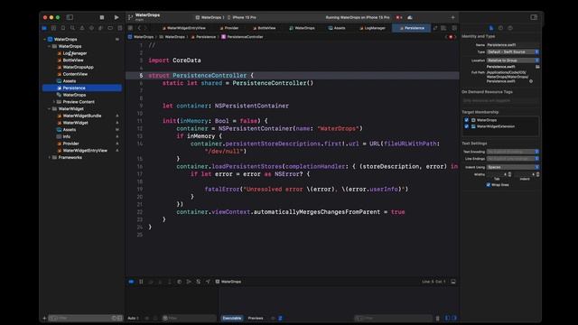The image size is (578, 325).
Task: Select the File inspector icon
Action: pos(491,28)
